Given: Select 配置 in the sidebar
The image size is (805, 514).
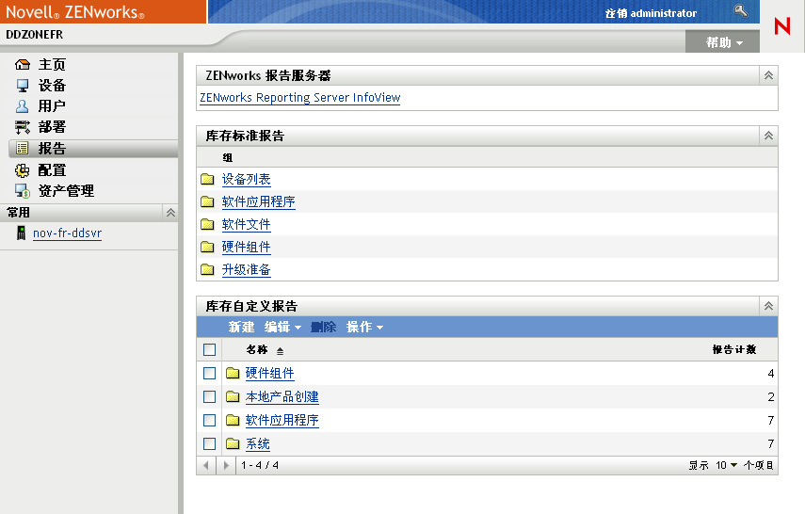Looking at the screenshot, I should click(x=52, y=170).
